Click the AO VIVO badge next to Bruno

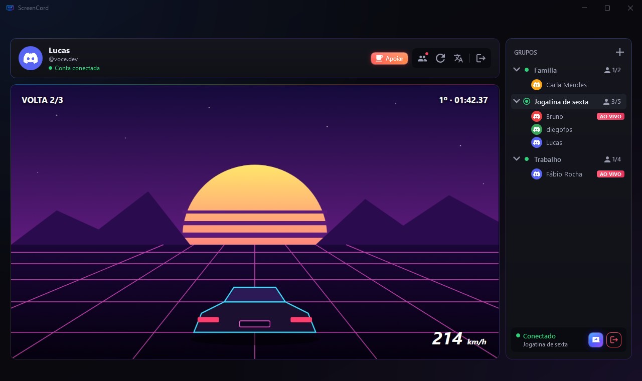pos(610,116)
